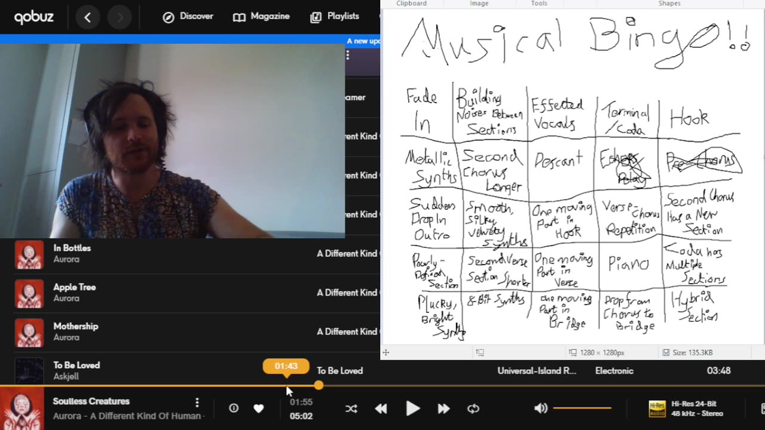
Task: Select the Apple Tree track
Action: pos(75,287)
